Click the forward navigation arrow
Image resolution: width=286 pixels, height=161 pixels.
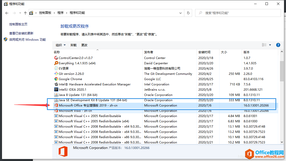(14, 13)
